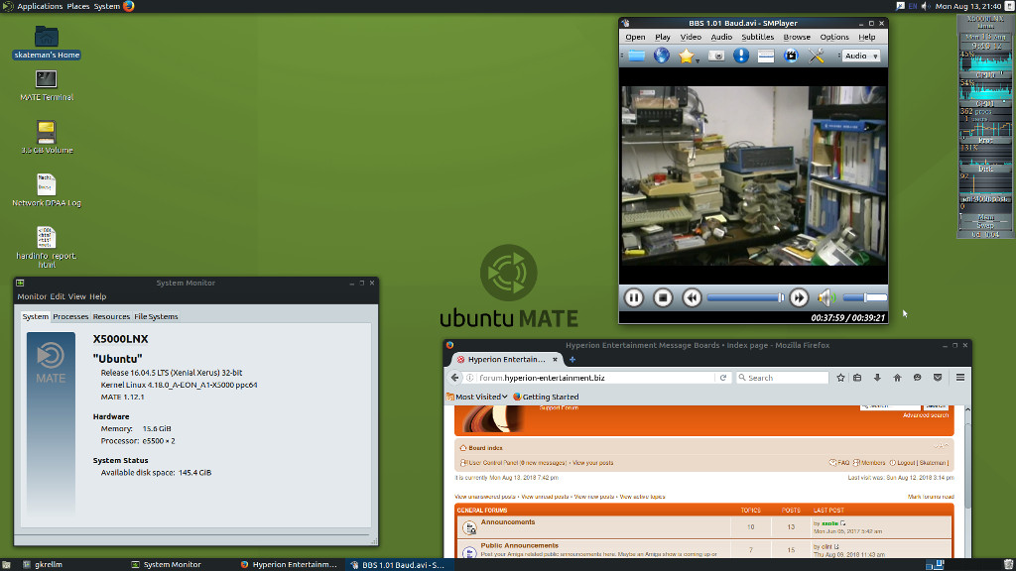Click View your posts link
This screenshot has height=571, width=1016.
pyautogui.click(x=593, y=463)
